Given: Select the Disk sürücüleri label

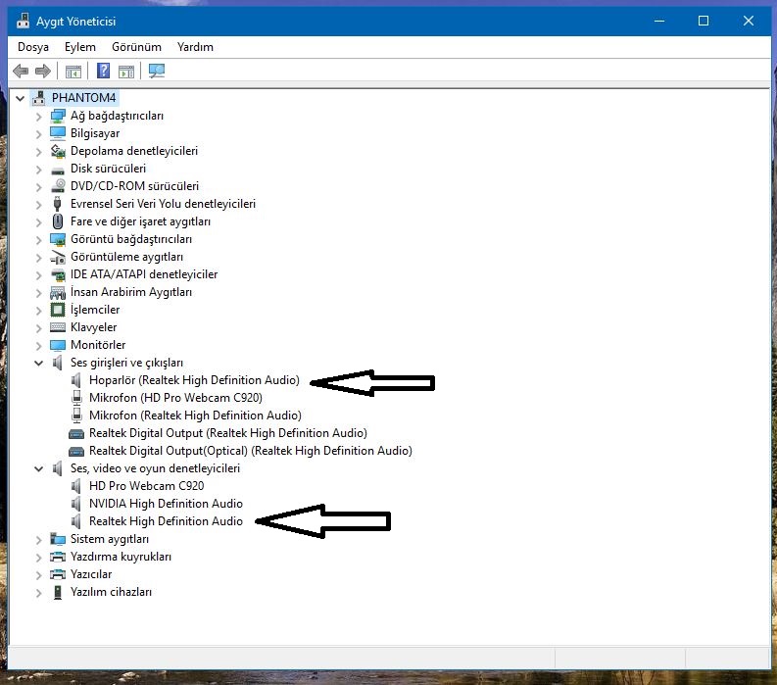Looking at the screenshot, I should 108,169.
